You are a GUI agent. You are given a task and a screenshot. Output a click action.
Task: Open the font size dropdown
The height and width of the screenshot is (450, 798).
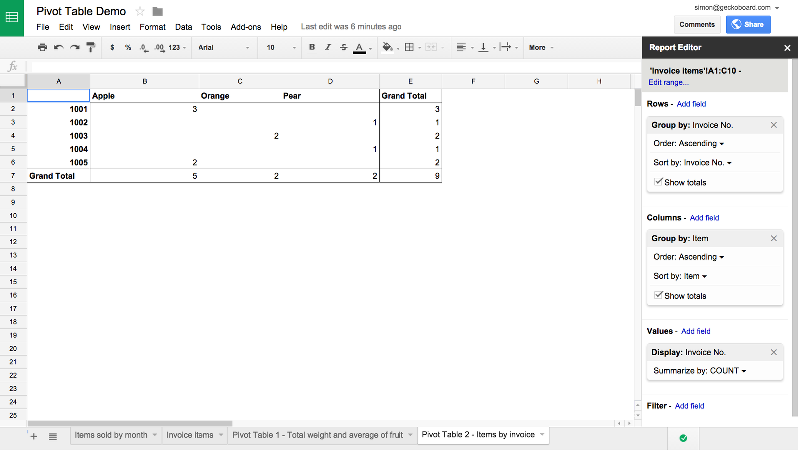pyautogui.click(x=279, y=47)
